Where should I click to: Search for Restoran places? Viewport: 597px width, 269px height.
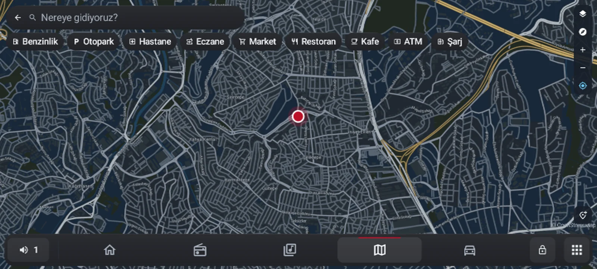pyautogui.click(x=313, y=41)
